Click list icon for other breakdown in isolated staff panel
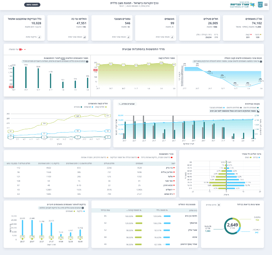Image resolution: width=272 pixels, height=255 pixels. point(219,205)
